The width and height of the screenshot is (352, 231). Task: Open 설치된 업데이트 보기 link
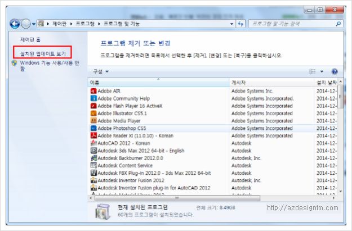coord(43,53)
